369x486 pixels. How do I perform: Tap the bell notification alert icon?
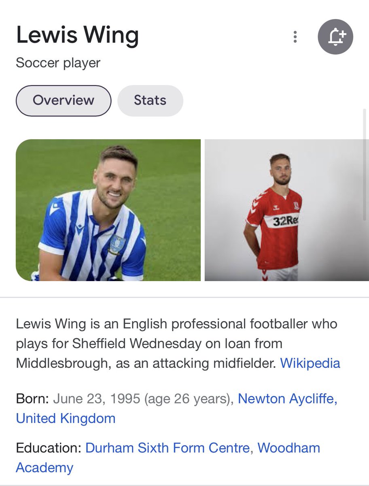pos(335,37)
